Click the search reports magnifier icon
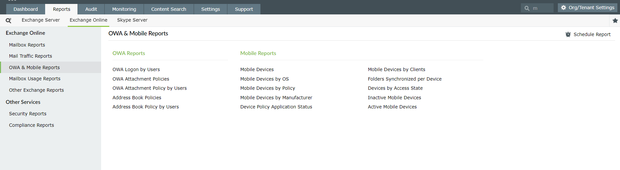 [x=9, y=20]
